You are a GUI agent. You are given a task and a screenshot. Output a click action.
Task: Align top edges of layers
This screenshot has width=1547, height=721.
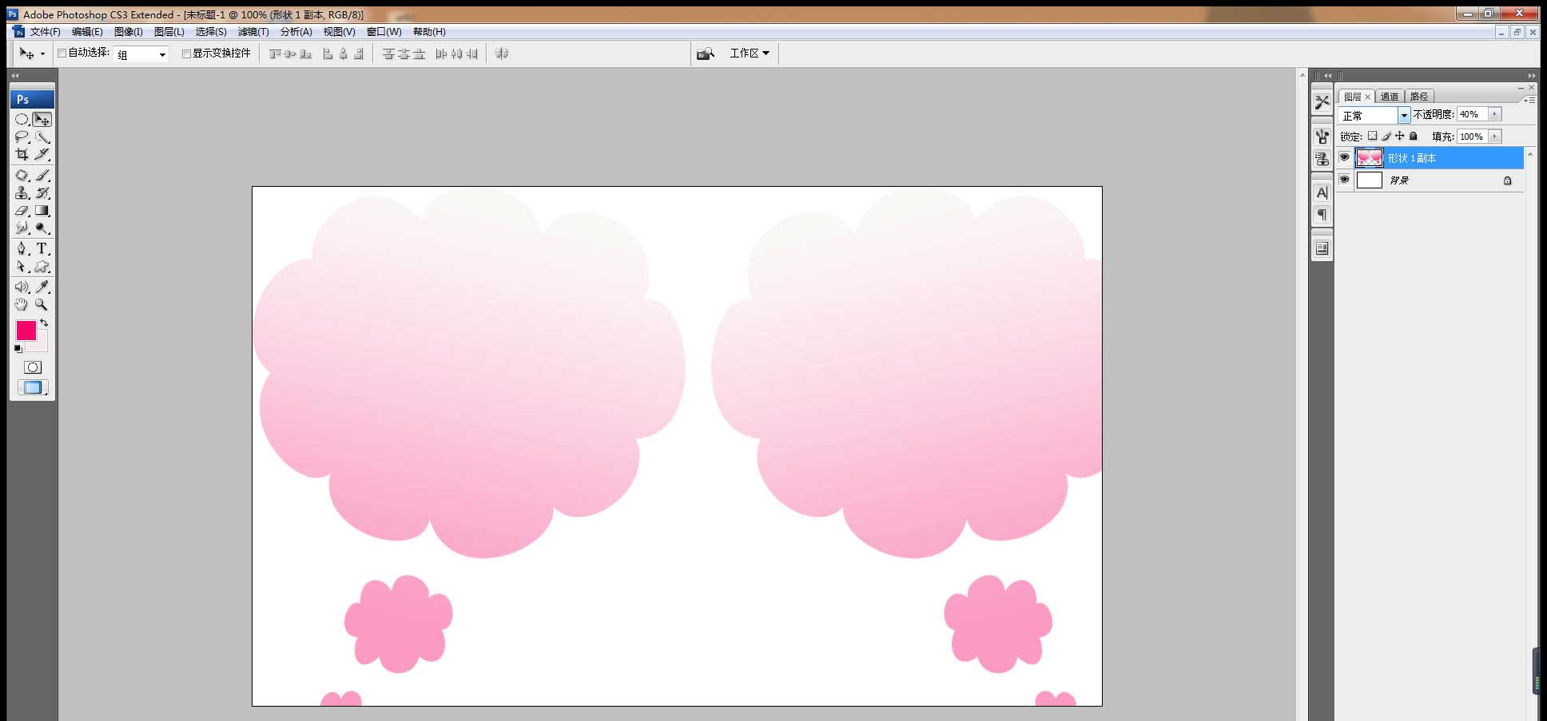pos(276,53)
